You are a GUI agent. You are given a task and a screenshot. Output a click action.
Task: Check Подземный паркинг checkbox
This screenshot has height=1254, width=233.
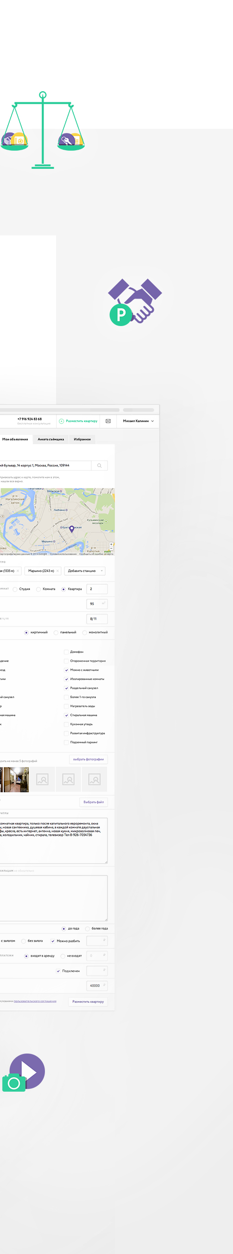[x=66, y=742]
